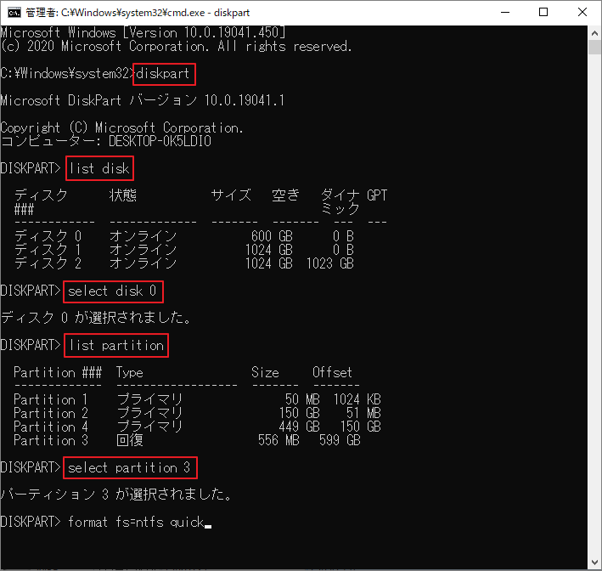Image resolution: width=602 pixels, height=571 pixels.
Task: Click the 'Partition 4' row
Action: tap(197, 427)
